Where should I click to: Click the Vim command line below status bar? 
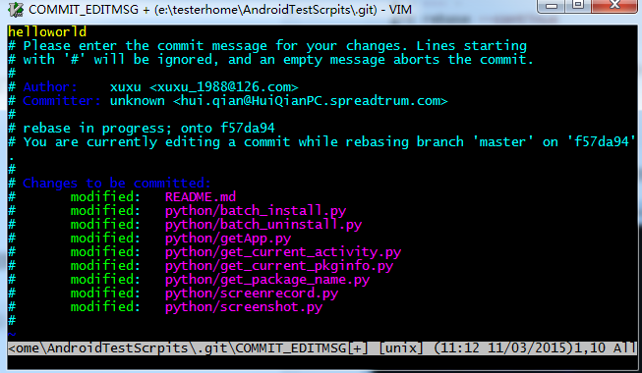(x=321, y=362)
